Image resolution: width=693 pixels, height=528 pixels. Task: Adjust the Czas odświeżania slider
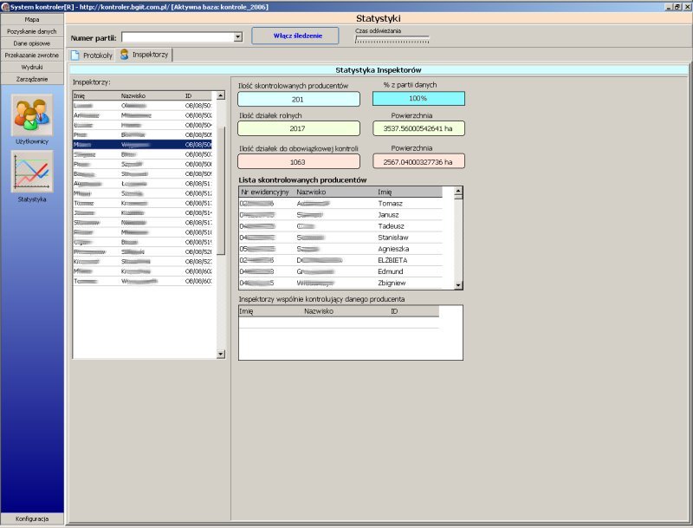pyautogui.click(x=392, y=40)
